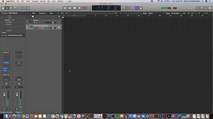Image resolution: width=213 pixels, height=119 pixels.
Task: Click Classic Electric Piano track pan knob
Action: pos(59,27)
